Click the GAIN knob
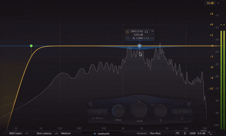 coord(139,110)
